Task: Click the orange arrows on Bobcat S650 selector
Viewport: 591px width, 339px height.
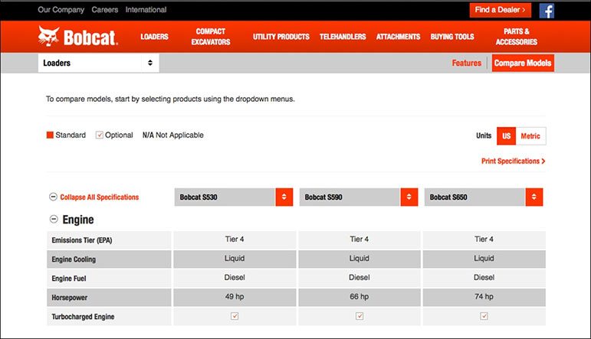Action: tap(534, 197)
